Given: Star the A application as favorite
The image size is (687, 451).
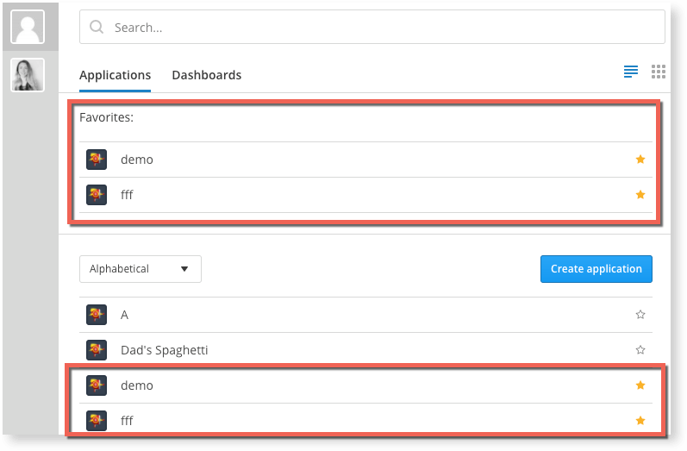Looking at the screenshot, I should (x=640, y=315).
